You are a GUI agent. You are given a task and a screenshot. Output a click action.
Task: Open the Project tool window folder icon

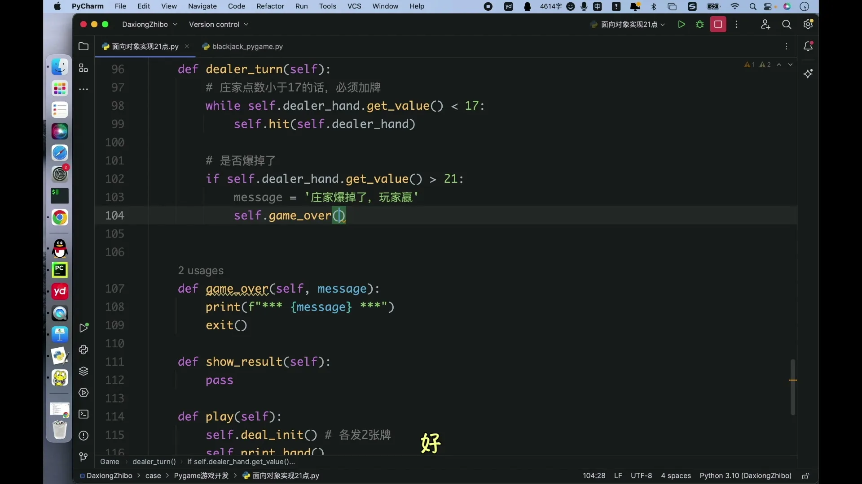click(84, 46)
